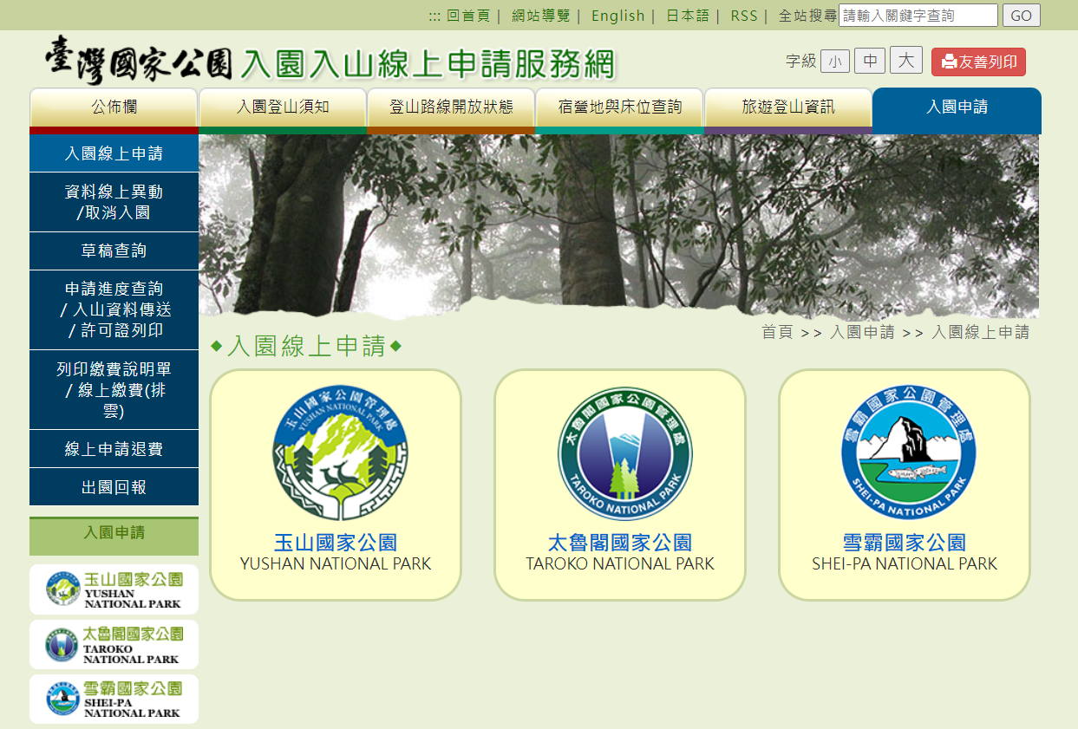Click the 太魯閣國家公園 text link
The width and height of the screenshot is (1078, 729).
pyautogui.click(x=620, y=543)
